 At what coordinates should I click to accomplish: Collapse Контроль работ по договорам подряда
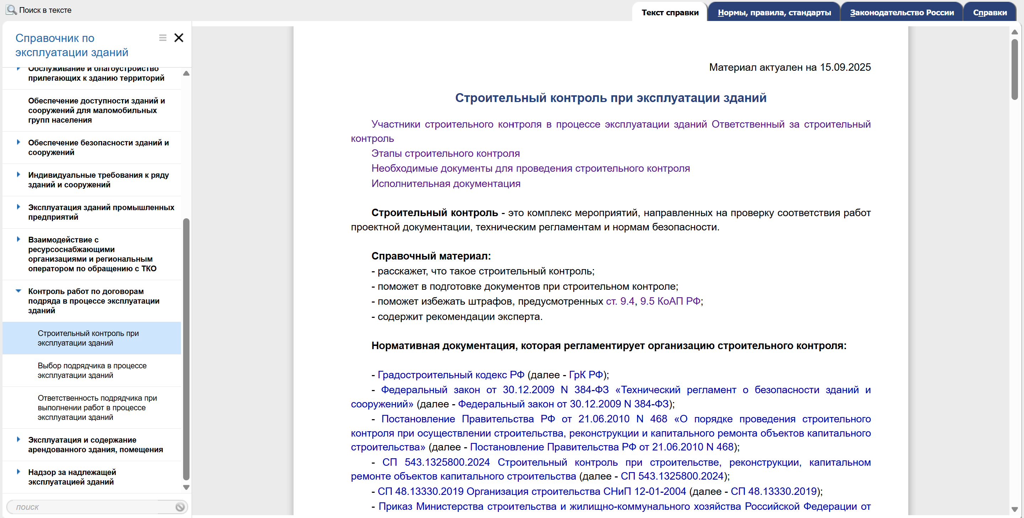(18, 291)
